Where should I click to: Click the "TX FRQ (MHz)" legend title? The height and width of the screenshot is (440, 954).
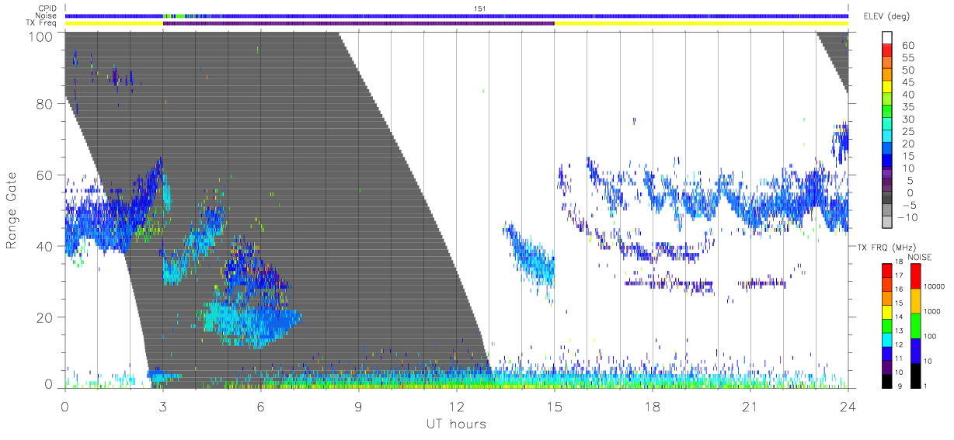(x=882, y=247)
